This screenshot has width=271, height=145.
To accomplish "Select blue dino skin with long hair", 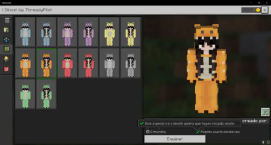I will (x=46, y=32).
